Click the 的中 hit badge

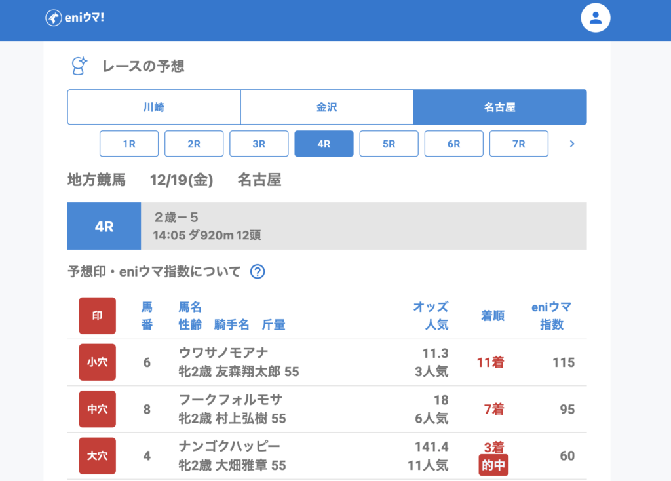(x=493, y=465)
